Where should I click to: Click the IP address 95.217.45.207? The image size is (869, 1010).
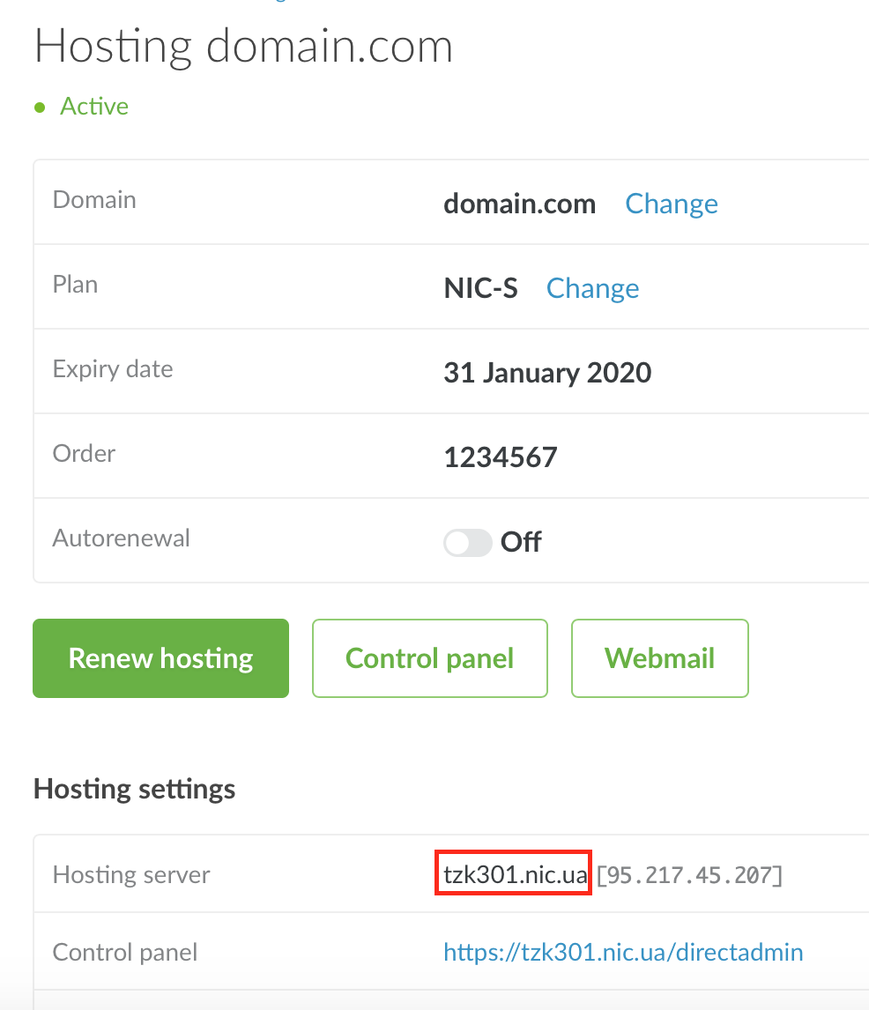tap(689, 875)
